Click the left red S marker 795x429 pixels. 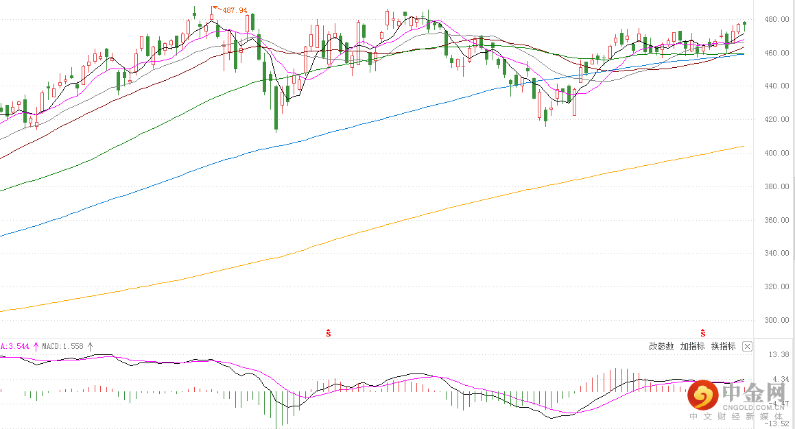tap(329, 333)
